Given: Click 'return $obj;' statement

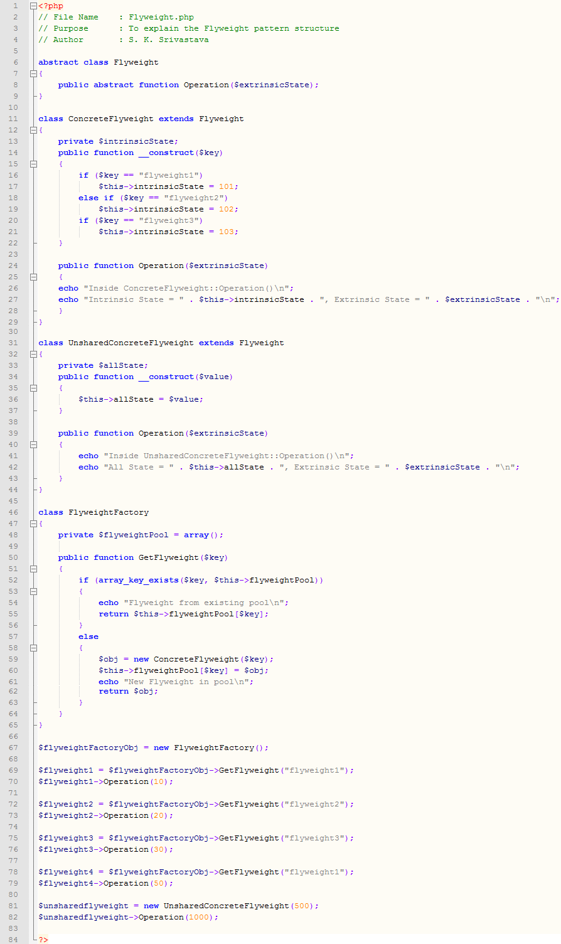Looking at the screenshot, I should (x=129, y=691).
